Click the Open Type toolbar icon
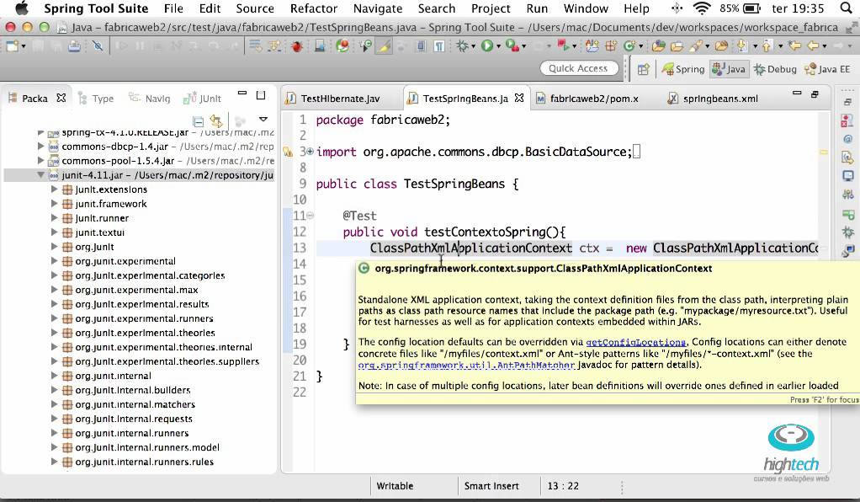The image size is (860, 502). click(659, 46)
